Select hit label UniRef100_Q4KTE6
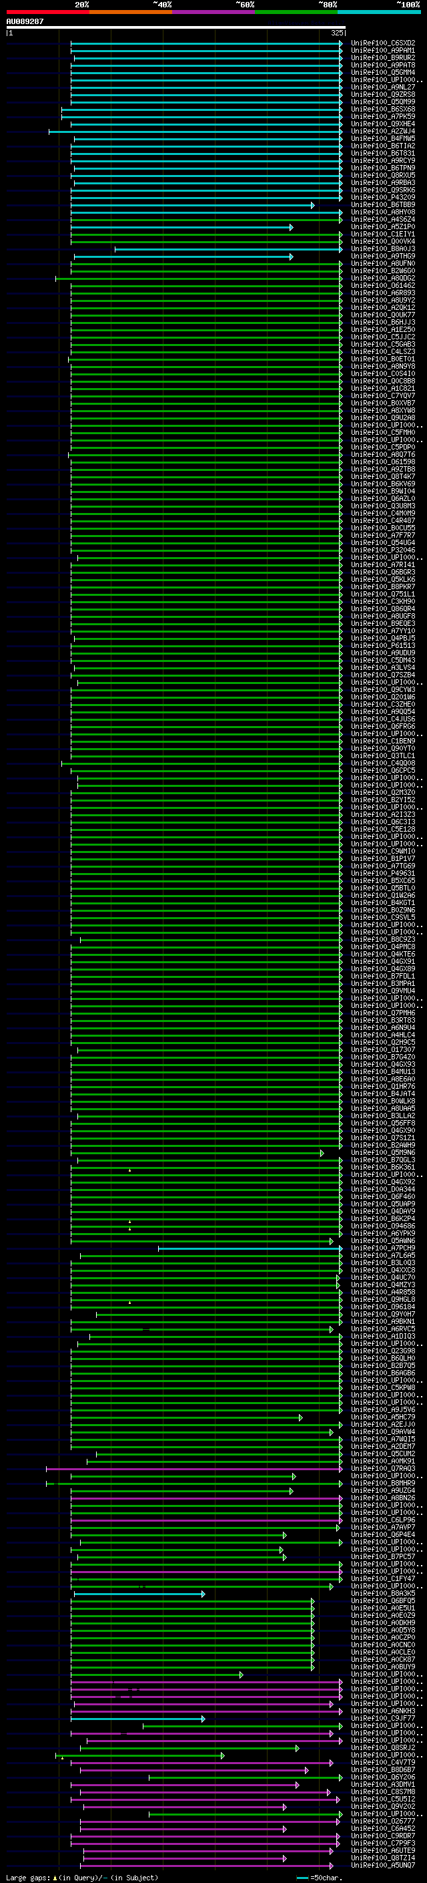 tap(382, 954)
